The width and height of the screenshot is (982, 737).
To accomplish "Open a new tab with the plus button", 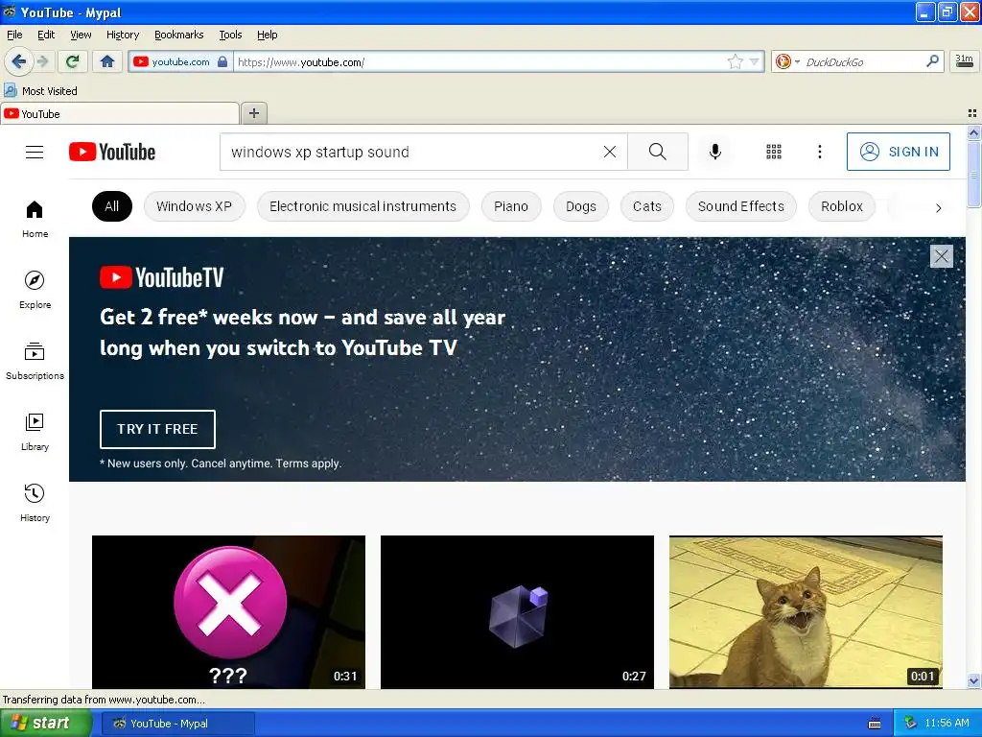I will pos(253,113).
